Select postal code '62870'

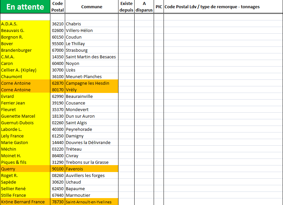click(x=58, y=83)
